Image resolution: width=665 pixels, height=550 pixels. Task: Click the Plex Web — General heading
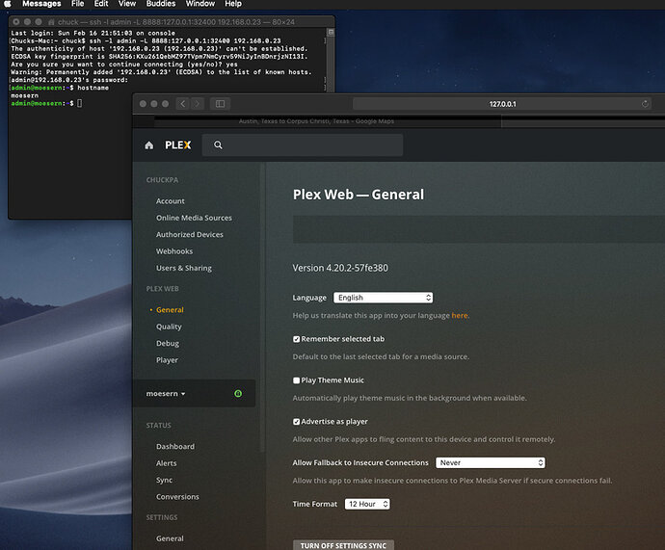(359, 195)
